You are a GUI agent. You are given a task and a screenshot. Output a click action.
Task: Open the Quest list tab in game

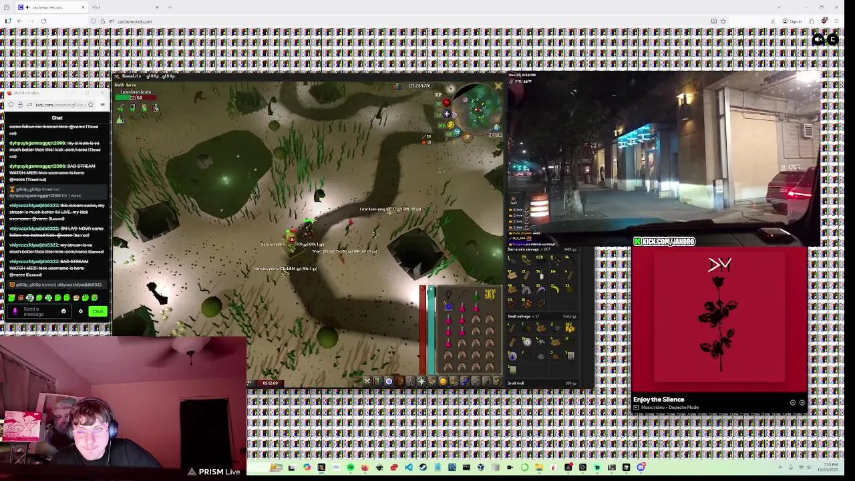[389, 381]
